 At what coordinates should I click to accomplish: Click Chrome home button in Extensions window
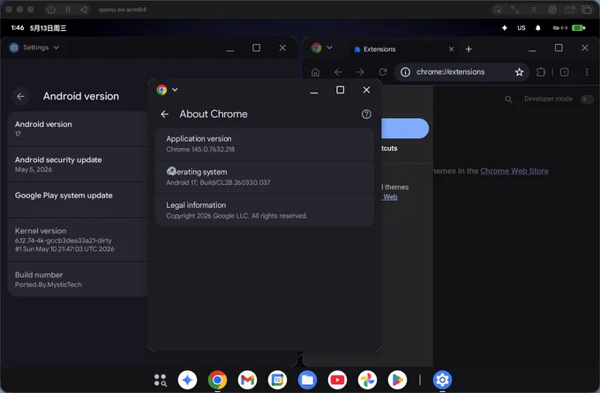coord(315,72)
